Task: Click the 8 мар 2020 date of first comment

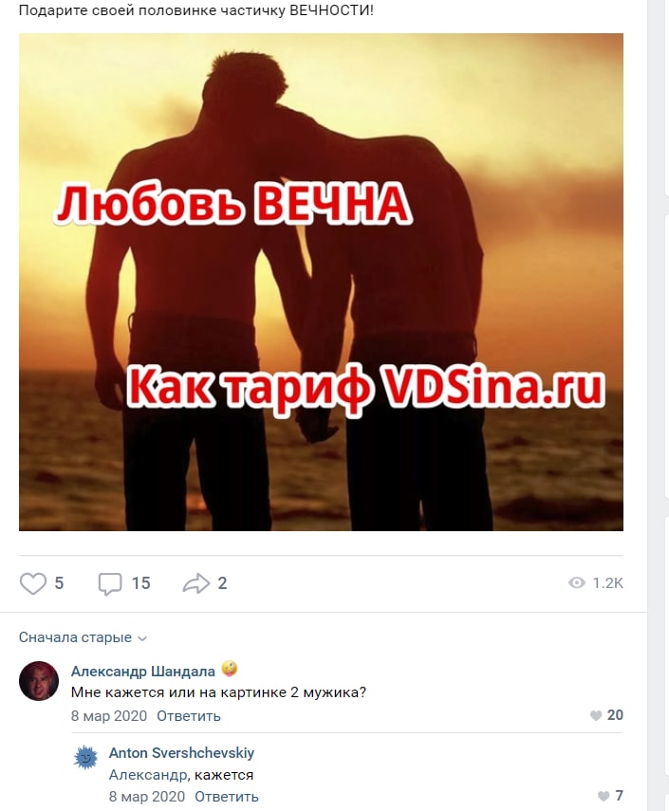Action: coord(109,716)
